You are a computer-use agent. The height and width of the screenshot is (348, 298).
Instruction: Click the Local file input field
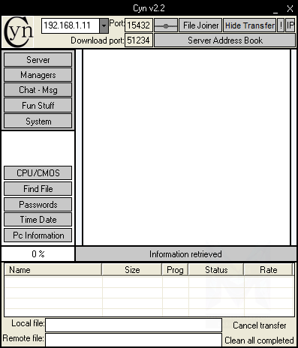coord(134,325)
